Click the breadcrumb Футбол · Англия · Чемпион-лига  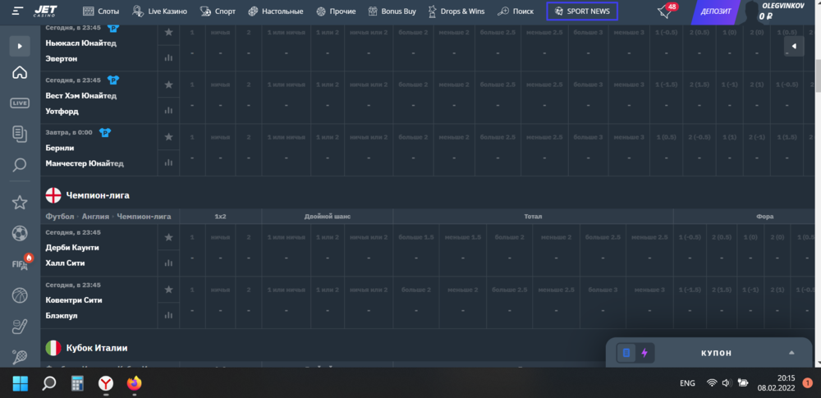[x=108, y=217]
